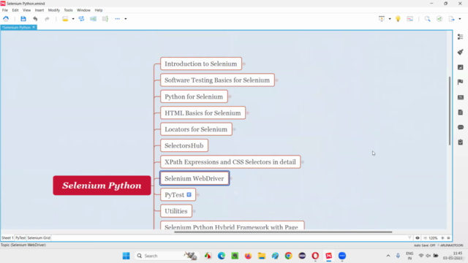The height and width of the screenshot is (263, 468).
Task: Switch to the PyTest sheet tab
Action: 20,238
